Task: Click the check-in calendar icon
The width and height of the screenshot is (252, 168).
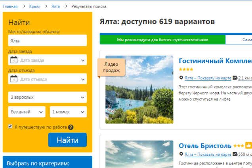Action: point(14,60)
